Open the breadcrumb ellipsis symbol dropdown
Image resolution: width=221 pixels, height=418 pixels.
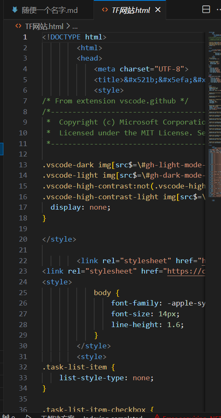click(75, 27)
